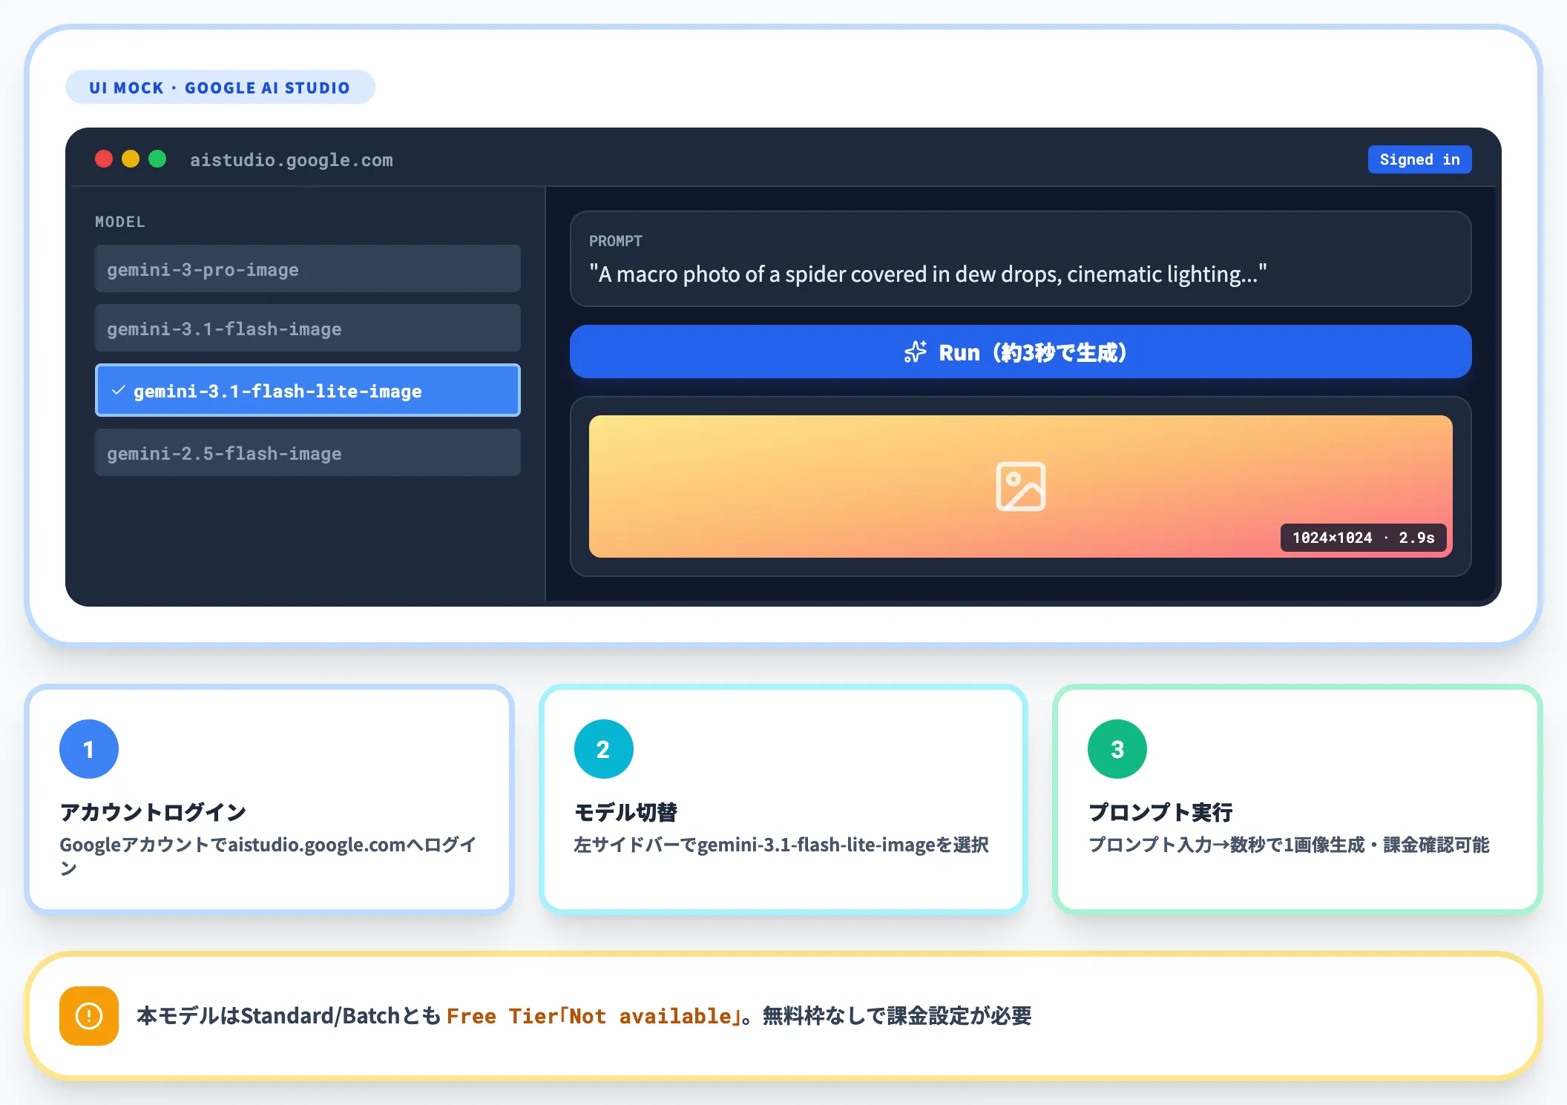Click the Free Tier「Not available」 highlighted text

pyautogui.click(x=594, y=1015)
